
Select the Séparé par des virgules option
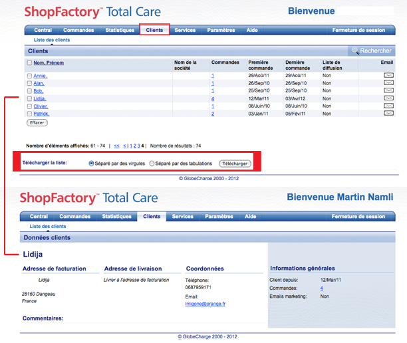[92, 163]
